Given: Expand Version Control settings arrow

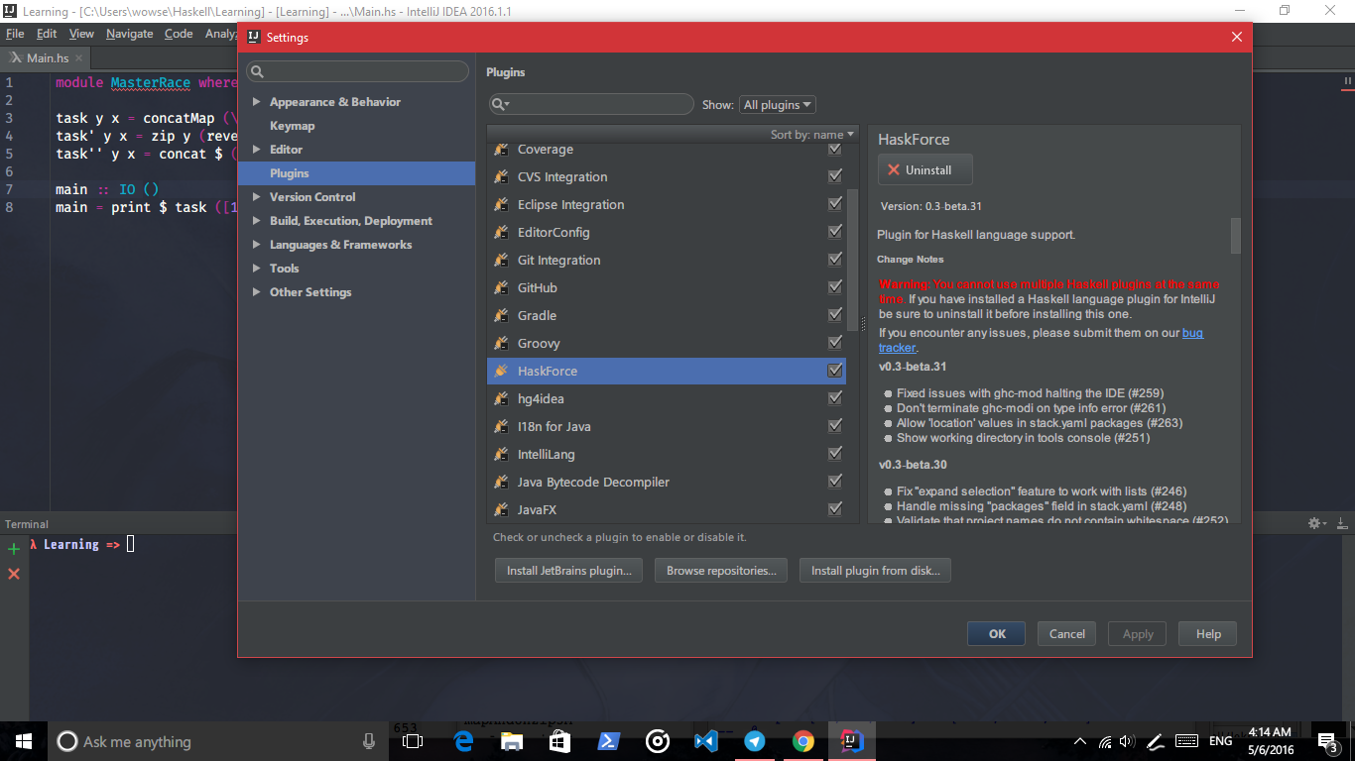Looking at the screenshot, I should [x=257, y=197].
